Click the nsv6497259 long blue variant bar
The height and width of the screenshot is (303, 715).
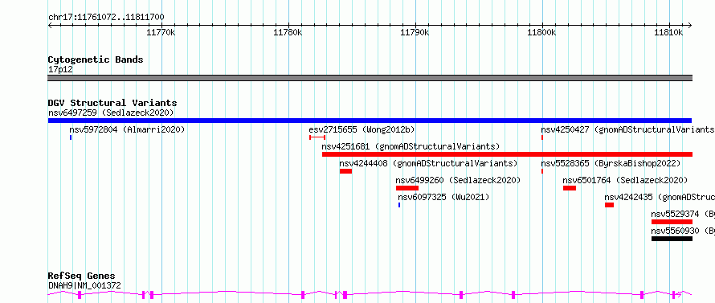click(370, 121)
